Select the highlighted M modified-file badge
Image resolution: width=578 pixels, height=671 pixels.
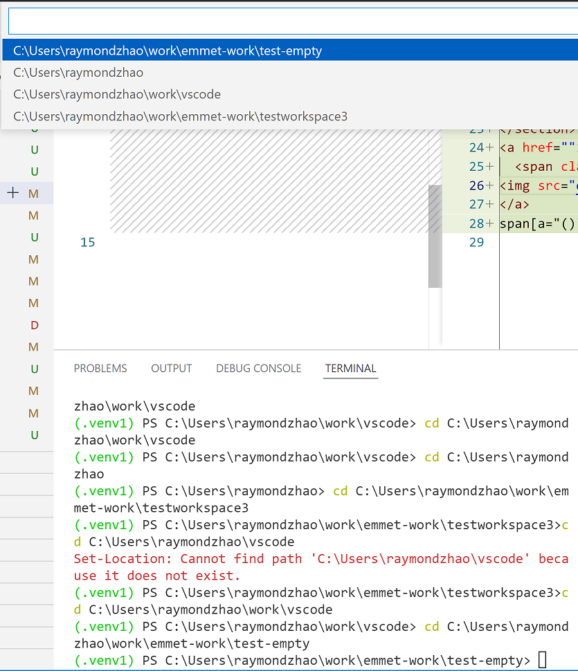33,194
